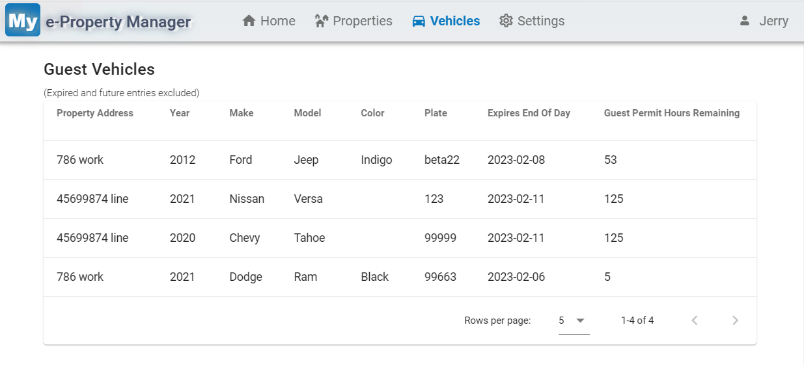The image size is (804, 366).
Task: Click hours remaining value 53
Action: pyautogui.click(x=611, y=160)
